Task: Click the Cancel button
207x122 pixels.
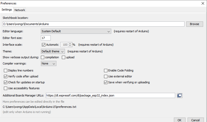Action: pyautogui.click(x=196, y=120)
